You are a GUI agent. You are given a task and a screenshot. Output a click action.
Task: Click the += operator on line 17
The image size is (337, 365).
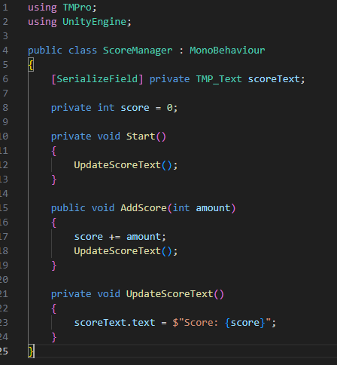point(114,237)
